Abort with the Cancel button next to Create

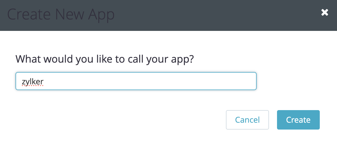pyautogui.click(x=247, y=120)
